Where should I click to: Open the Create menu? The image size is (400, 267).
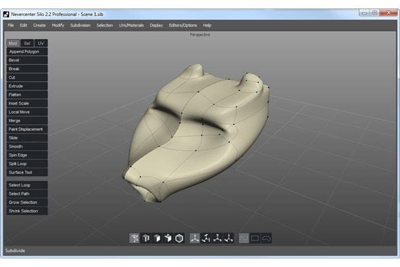tap(40, 25)
